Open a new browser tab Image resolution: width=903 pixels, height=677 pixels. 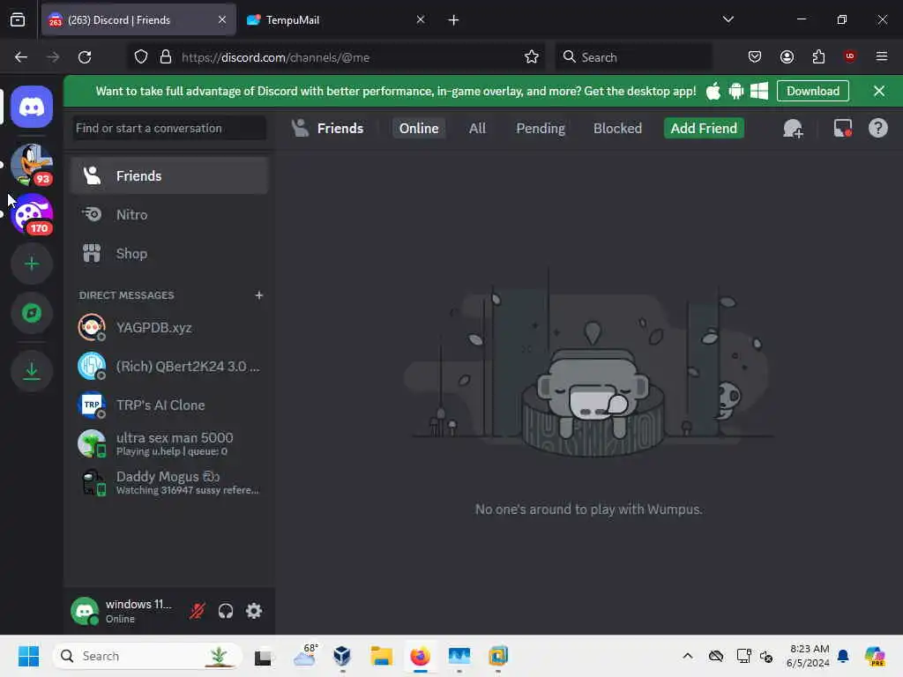click(454, 20)
